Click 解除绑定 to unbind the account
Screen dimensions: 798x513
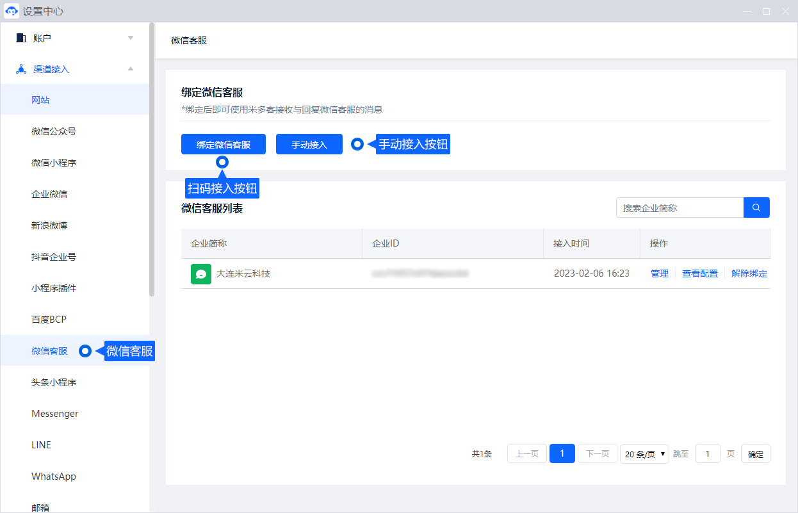[749, 273]
